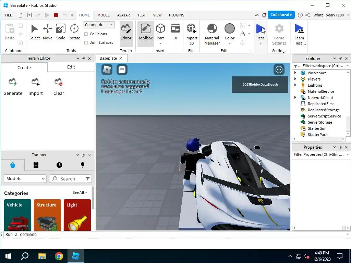
Task: Click the share icon
Action: [x=307, y=15]
